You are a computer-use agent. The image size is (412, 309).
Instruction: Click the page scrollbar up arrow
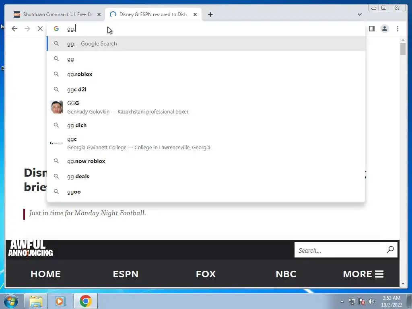tap(403, 40)
